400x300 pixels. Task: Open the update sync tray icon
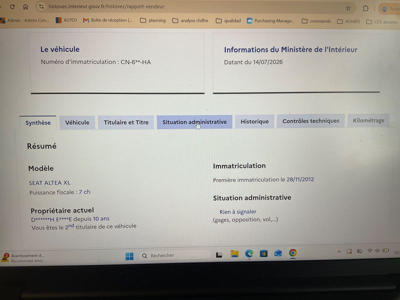pyautogui.click(x=349, y=251)
